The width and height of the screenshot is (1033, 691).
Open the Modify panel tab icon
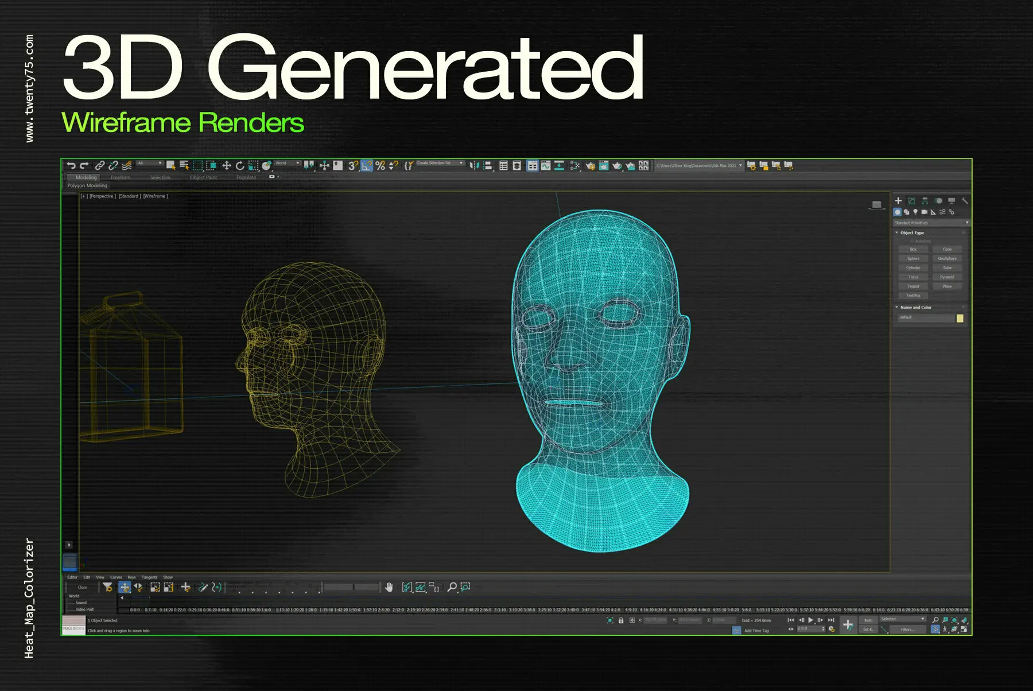point(911,201)
